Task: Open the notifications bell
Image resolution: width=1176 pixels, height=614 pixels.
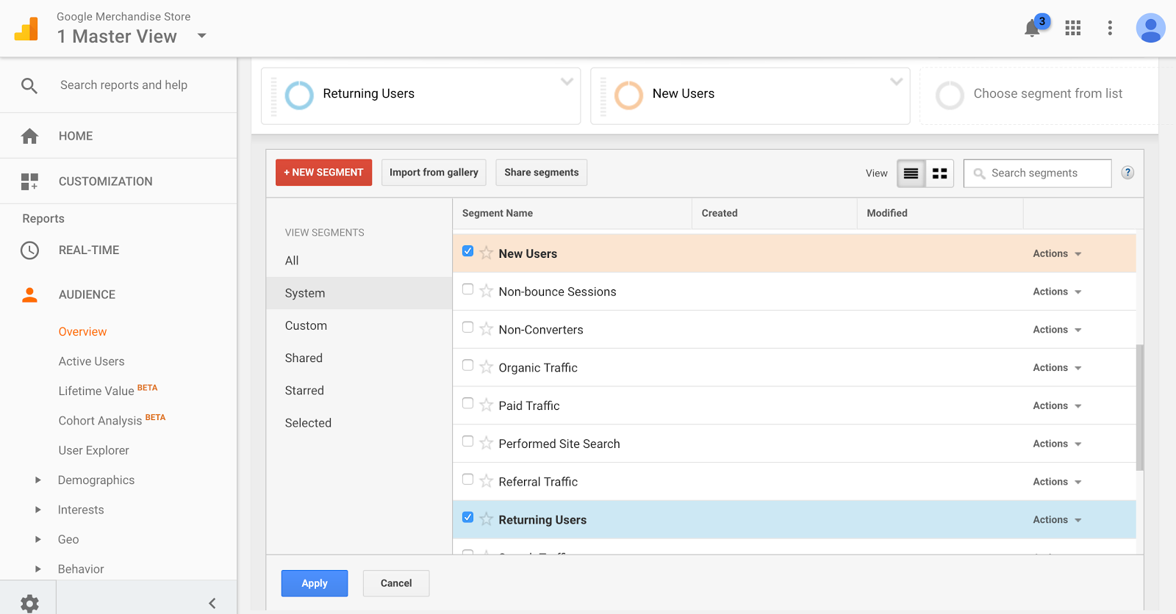Action: (x=1032, y=28)
